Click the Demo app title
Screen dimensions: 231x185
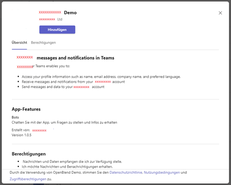tap(70, 13)
